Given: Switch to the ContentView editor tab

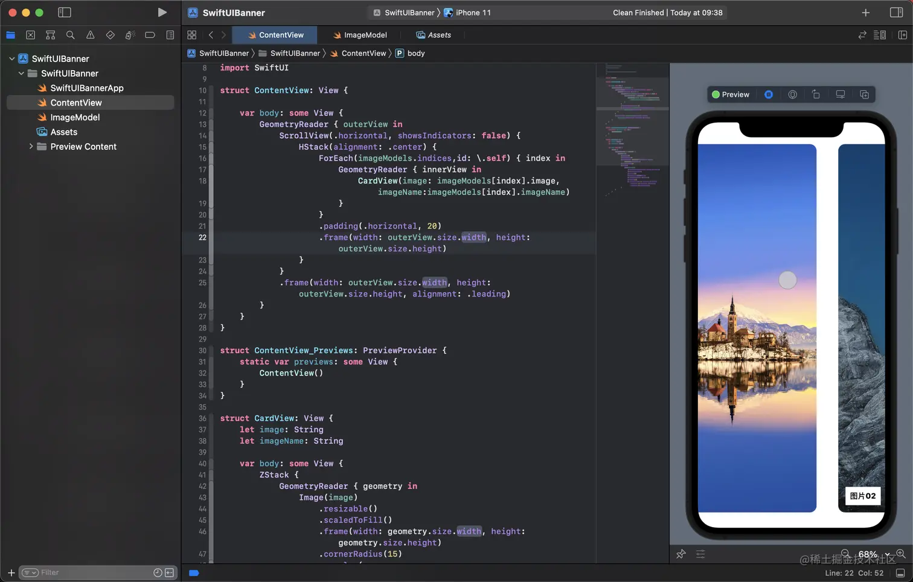Looking at the screenshot, I should (x=276, y=35).
